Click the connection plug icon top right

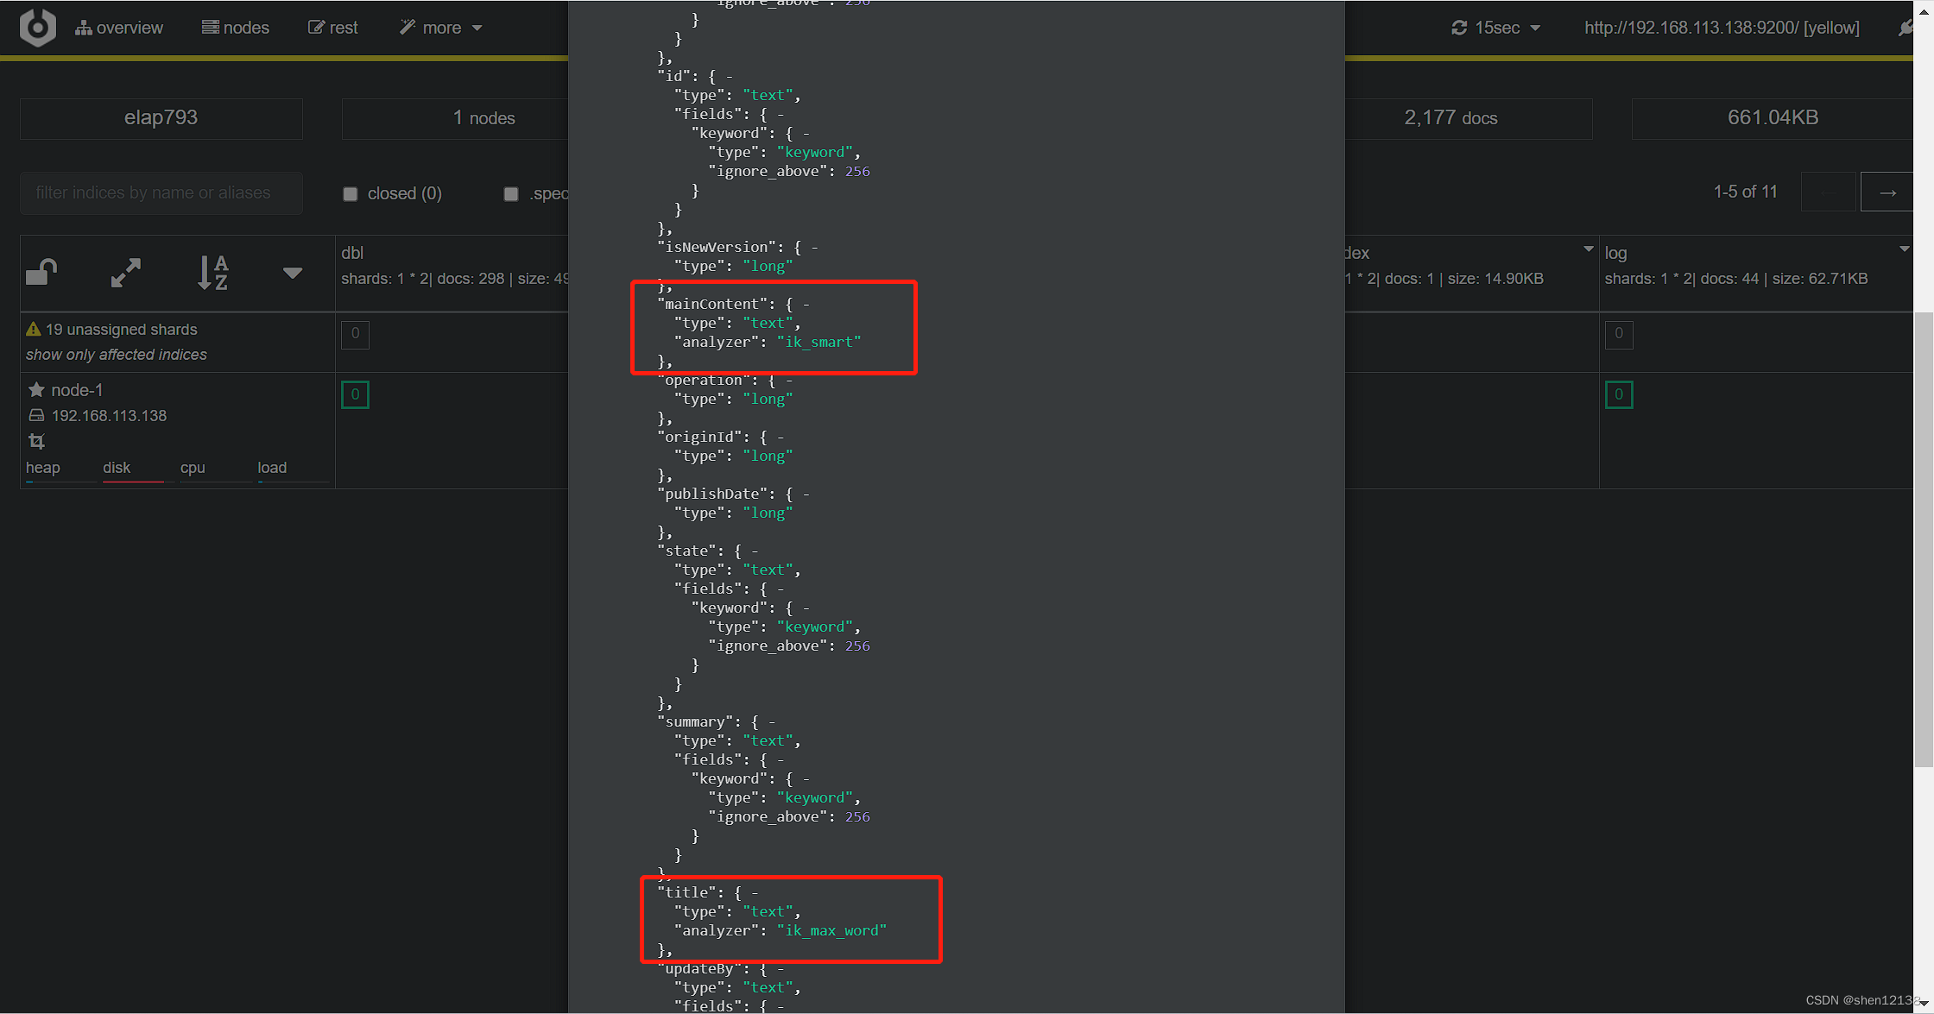(x=1907, y=27)
